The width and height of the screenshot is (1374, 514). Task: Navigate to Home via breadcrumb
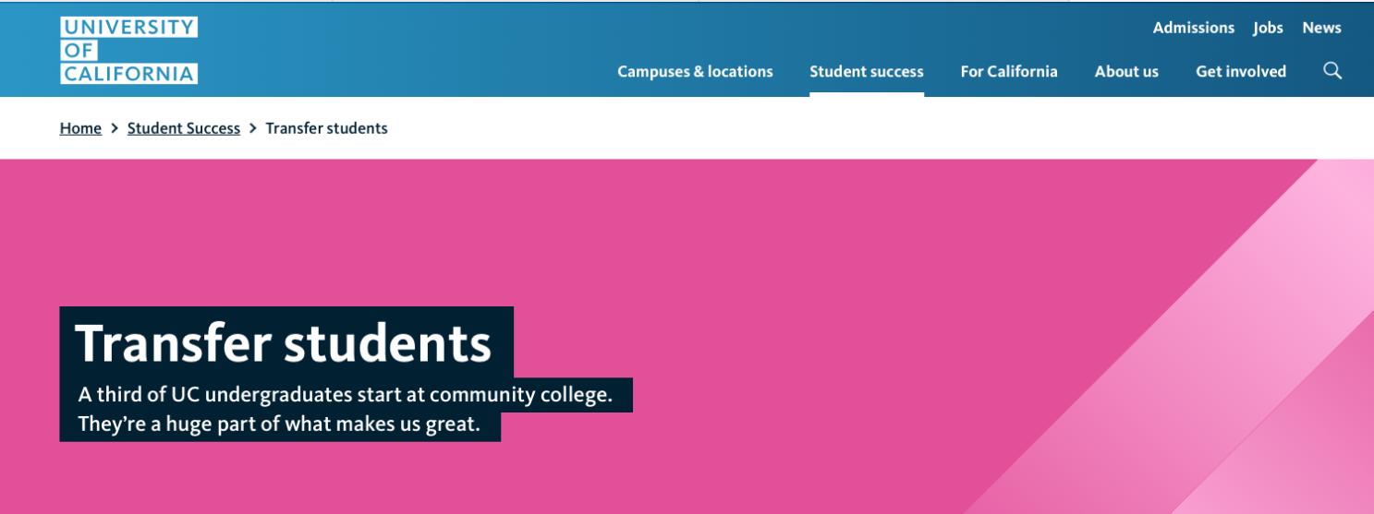click(x=80, y=128)
